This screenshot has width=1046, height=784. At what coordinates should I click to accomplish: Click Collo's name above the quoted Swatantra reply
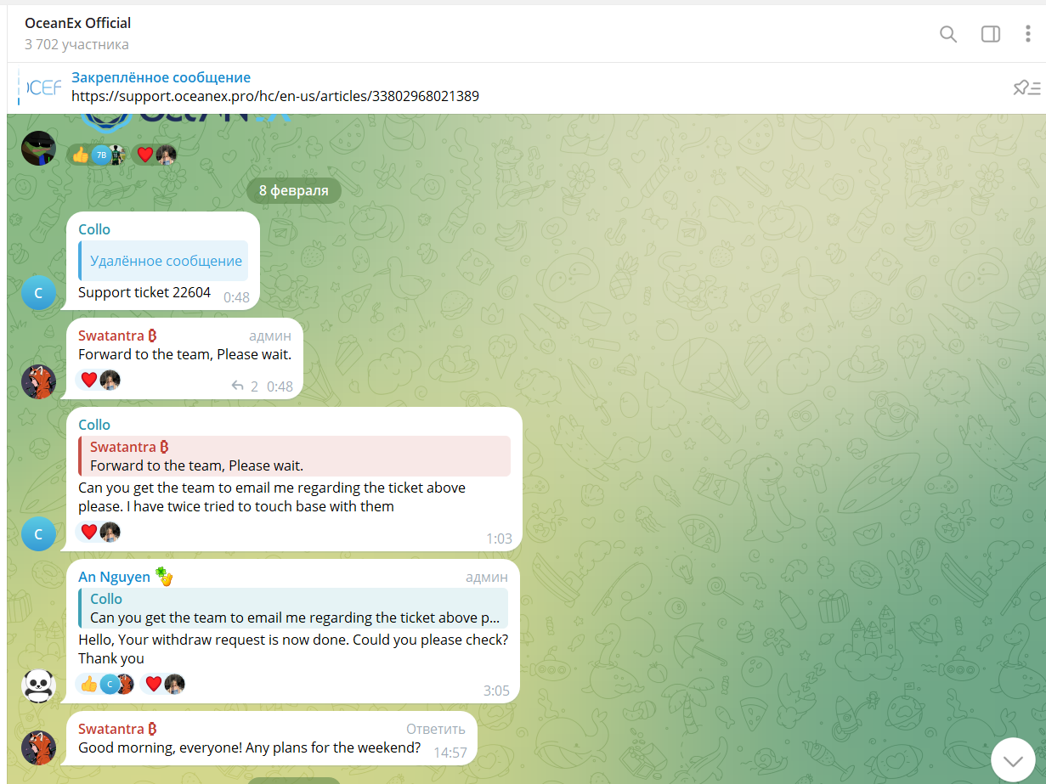point(94,425)
